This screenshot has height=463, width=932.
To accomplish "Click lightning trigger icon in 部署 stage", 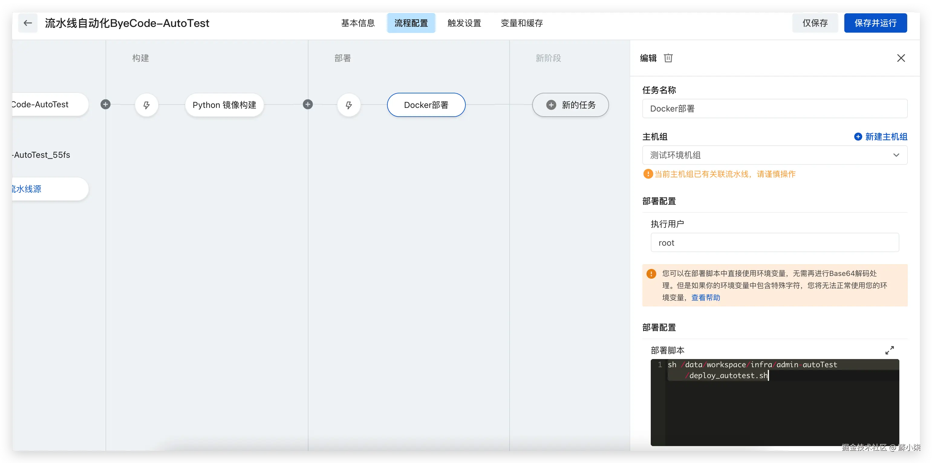I will [348, 105].
